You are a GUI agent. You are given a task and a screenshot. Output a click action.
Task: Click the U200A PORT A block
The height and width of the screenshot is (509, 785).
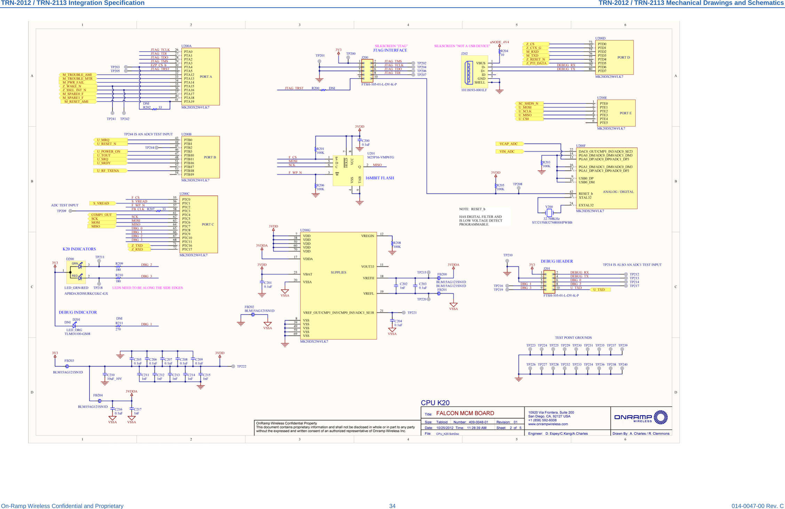[x=200, y=77]
